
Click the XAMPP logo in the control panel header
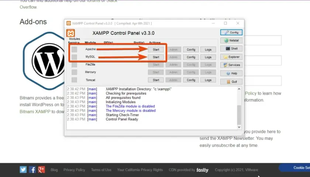(x=70, y=33)
